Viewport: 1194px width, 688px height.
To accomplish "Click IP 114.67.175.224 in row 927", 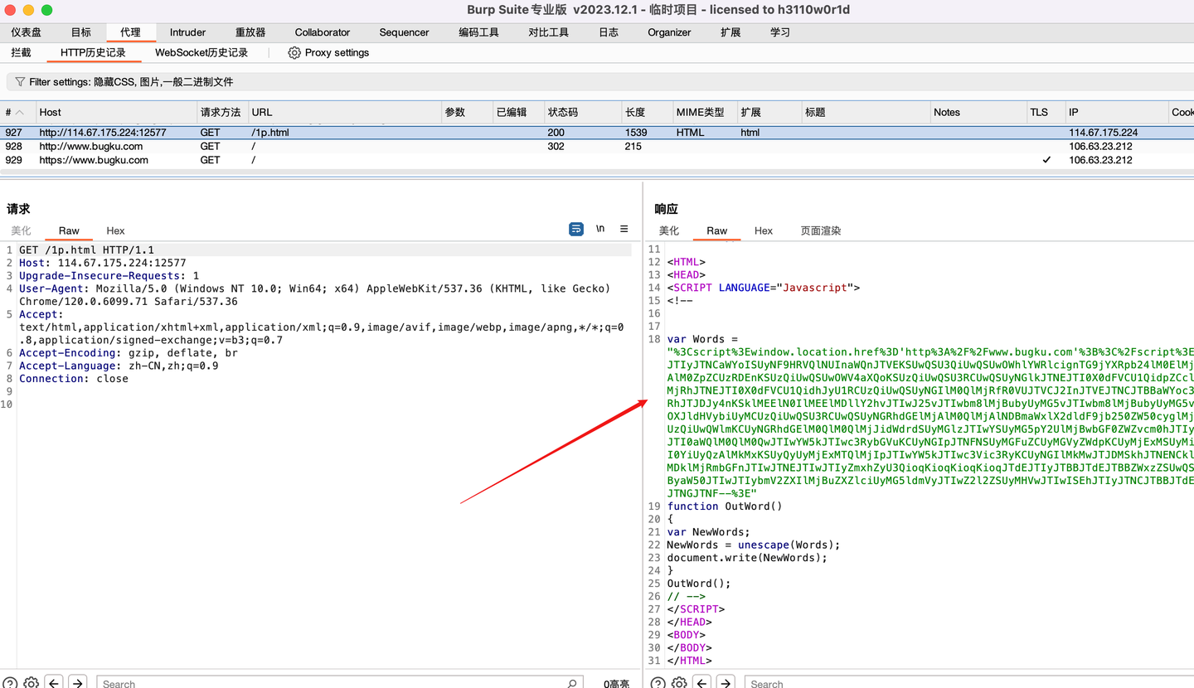I will click(1103, 132).
